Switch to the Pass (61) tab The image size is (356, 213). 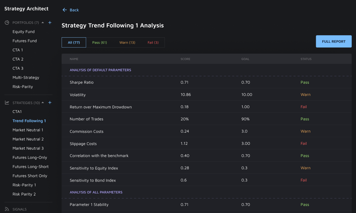99,42
